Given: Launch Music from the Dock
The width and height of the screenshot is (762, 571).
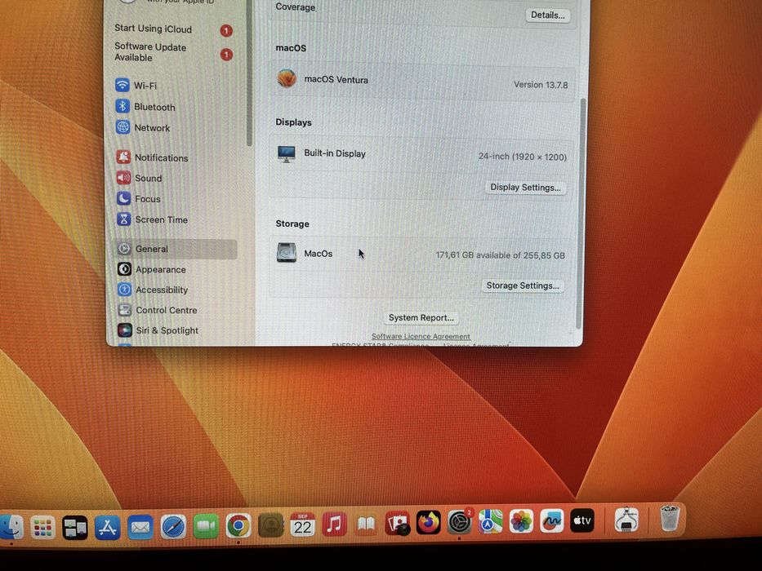Looking at the screenshot, I should tap(334, 525).
